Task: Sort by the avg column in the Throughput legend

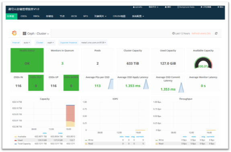Action: tap(203, 136)
